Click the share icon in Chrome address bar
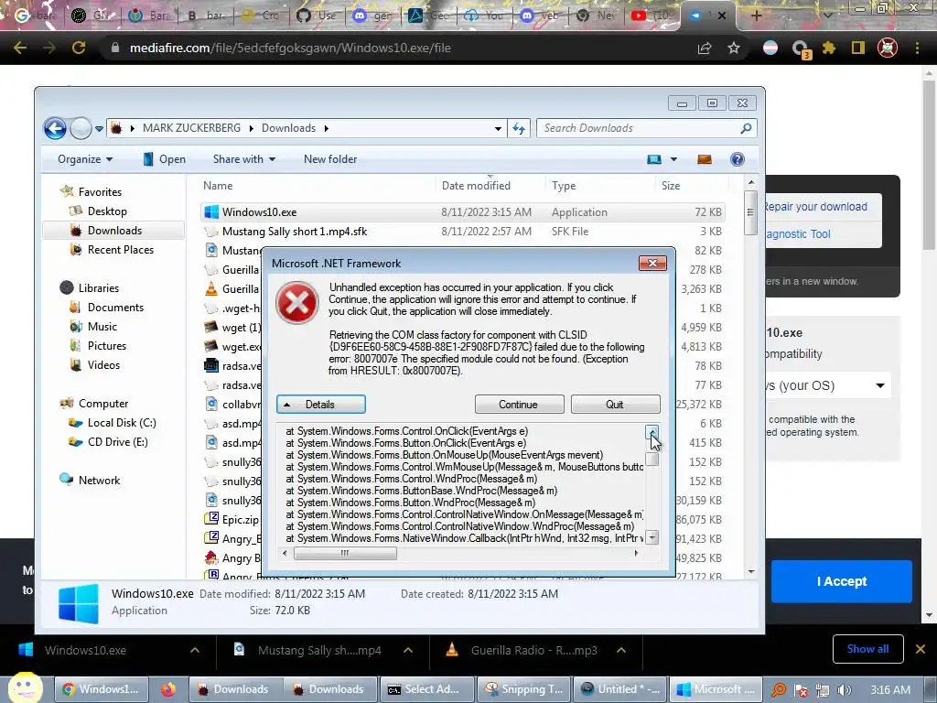Screen dimensions: 937x703 tap(705, 48)
